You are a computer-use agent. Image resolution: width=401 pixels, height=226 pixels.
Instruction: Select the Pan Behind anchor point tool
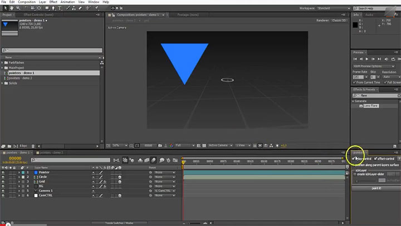tap(39, 8)
